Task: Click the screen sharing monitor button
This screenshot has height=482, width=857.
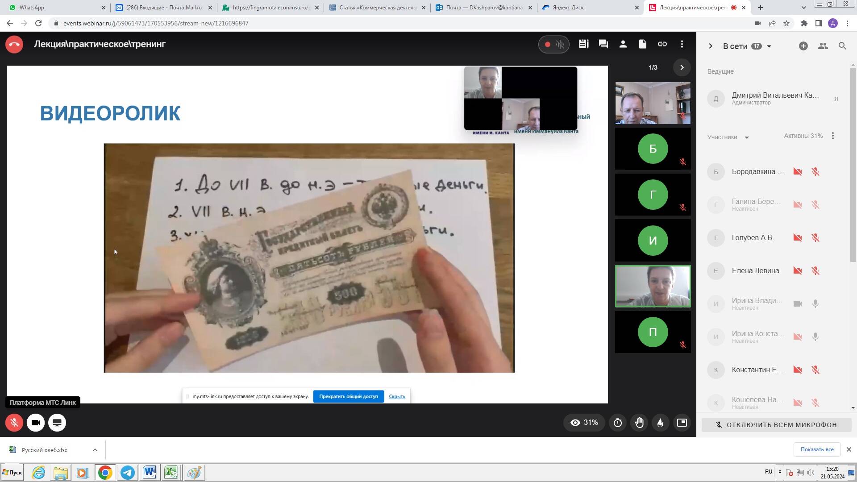Action: 57,423
